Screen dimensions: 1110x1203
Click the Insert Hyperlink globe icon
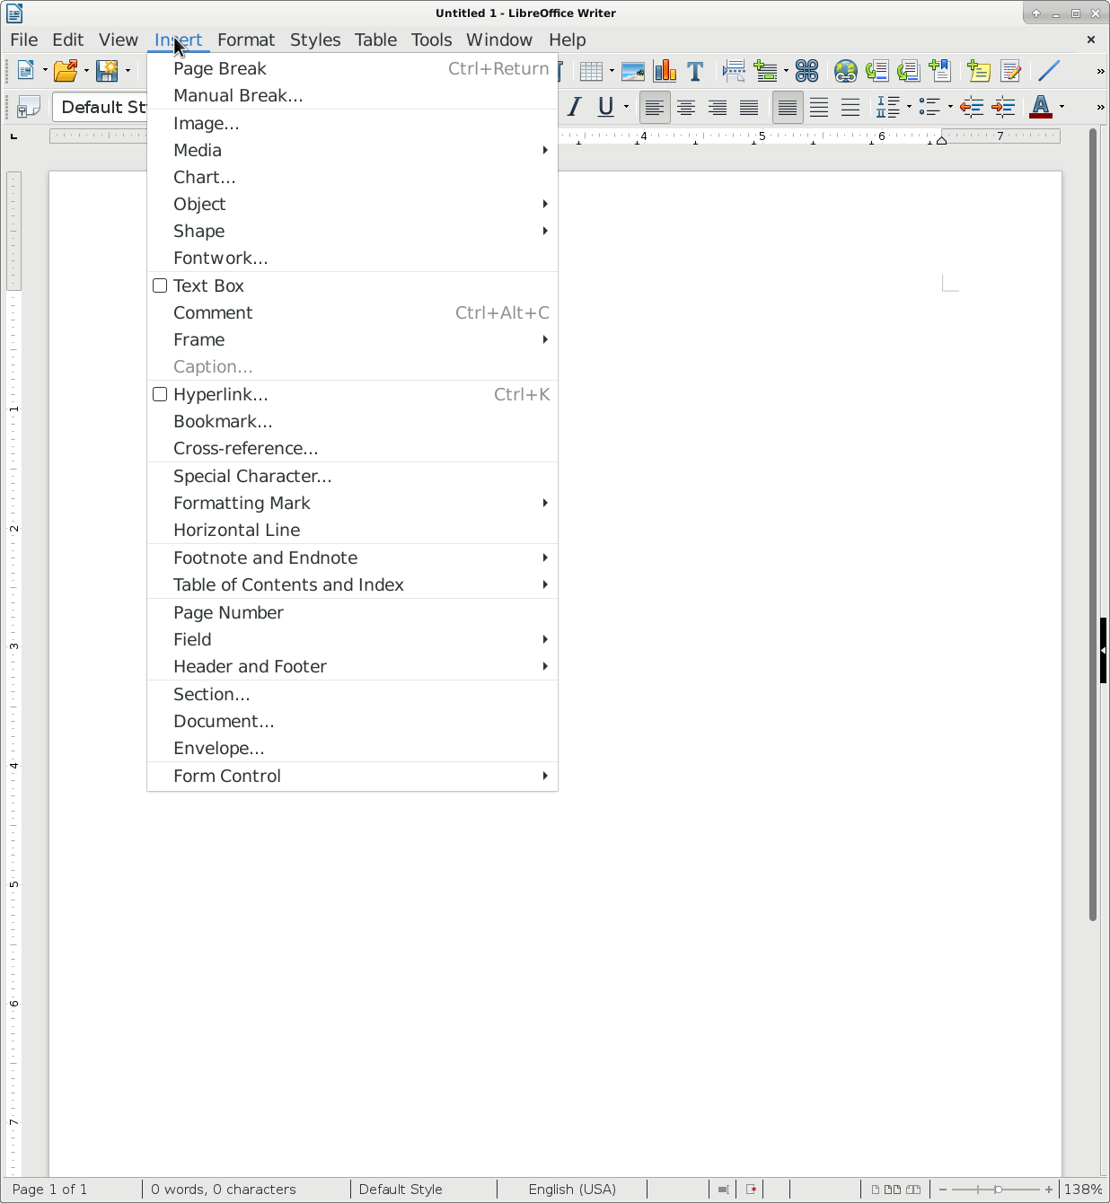[x=845, y=71]
